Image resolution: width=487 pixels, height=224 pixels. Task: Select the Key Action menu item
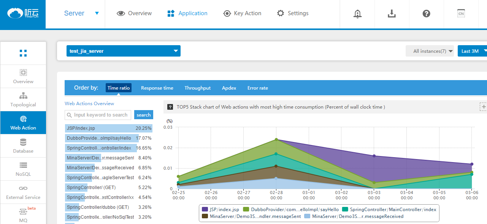point(242,13)
